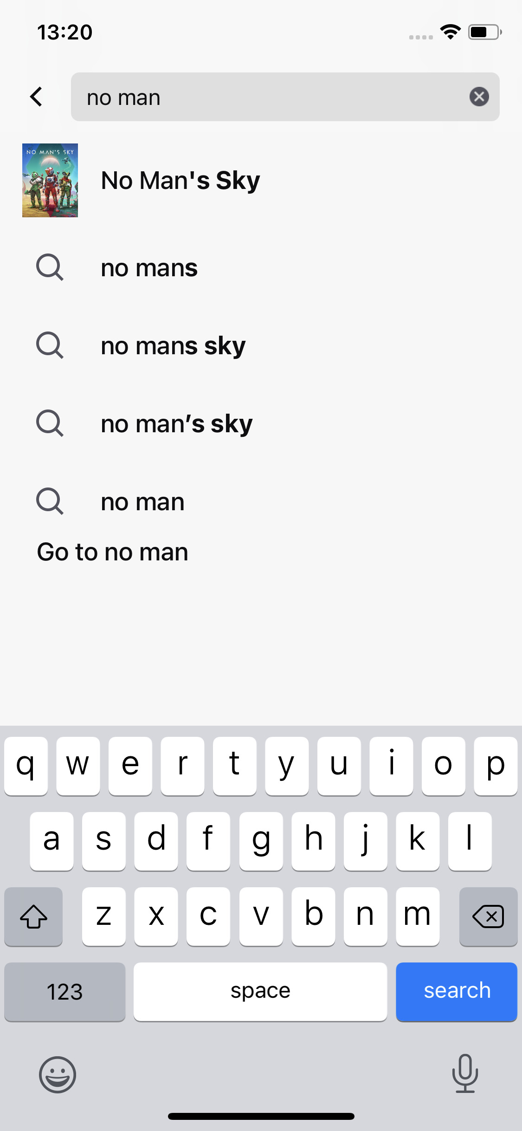The height and width of the screenshot is (1131, 522).
Task: Tap the magnifier icon beside 'no mans sky'
Action: tap(50, 345)
